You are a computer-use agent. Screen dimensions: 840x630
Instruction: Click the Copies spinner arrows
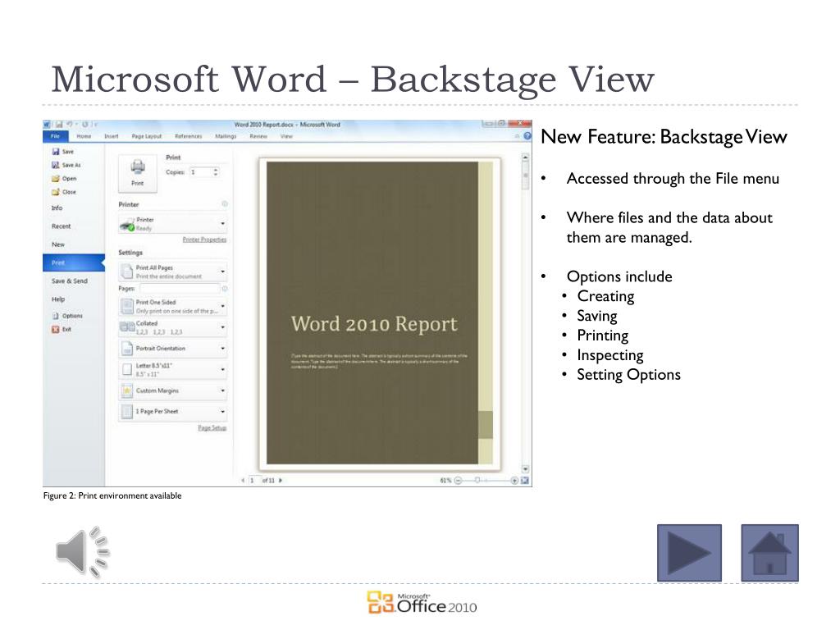tap(216, 172)
